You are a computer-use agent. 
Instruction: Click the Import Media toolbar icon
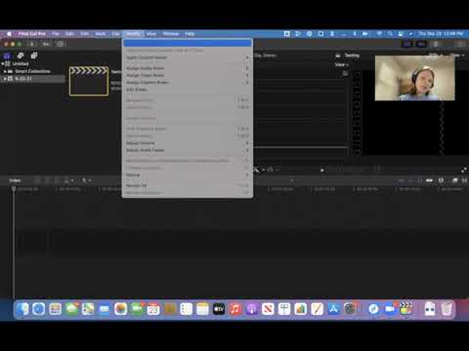(32, 44)
